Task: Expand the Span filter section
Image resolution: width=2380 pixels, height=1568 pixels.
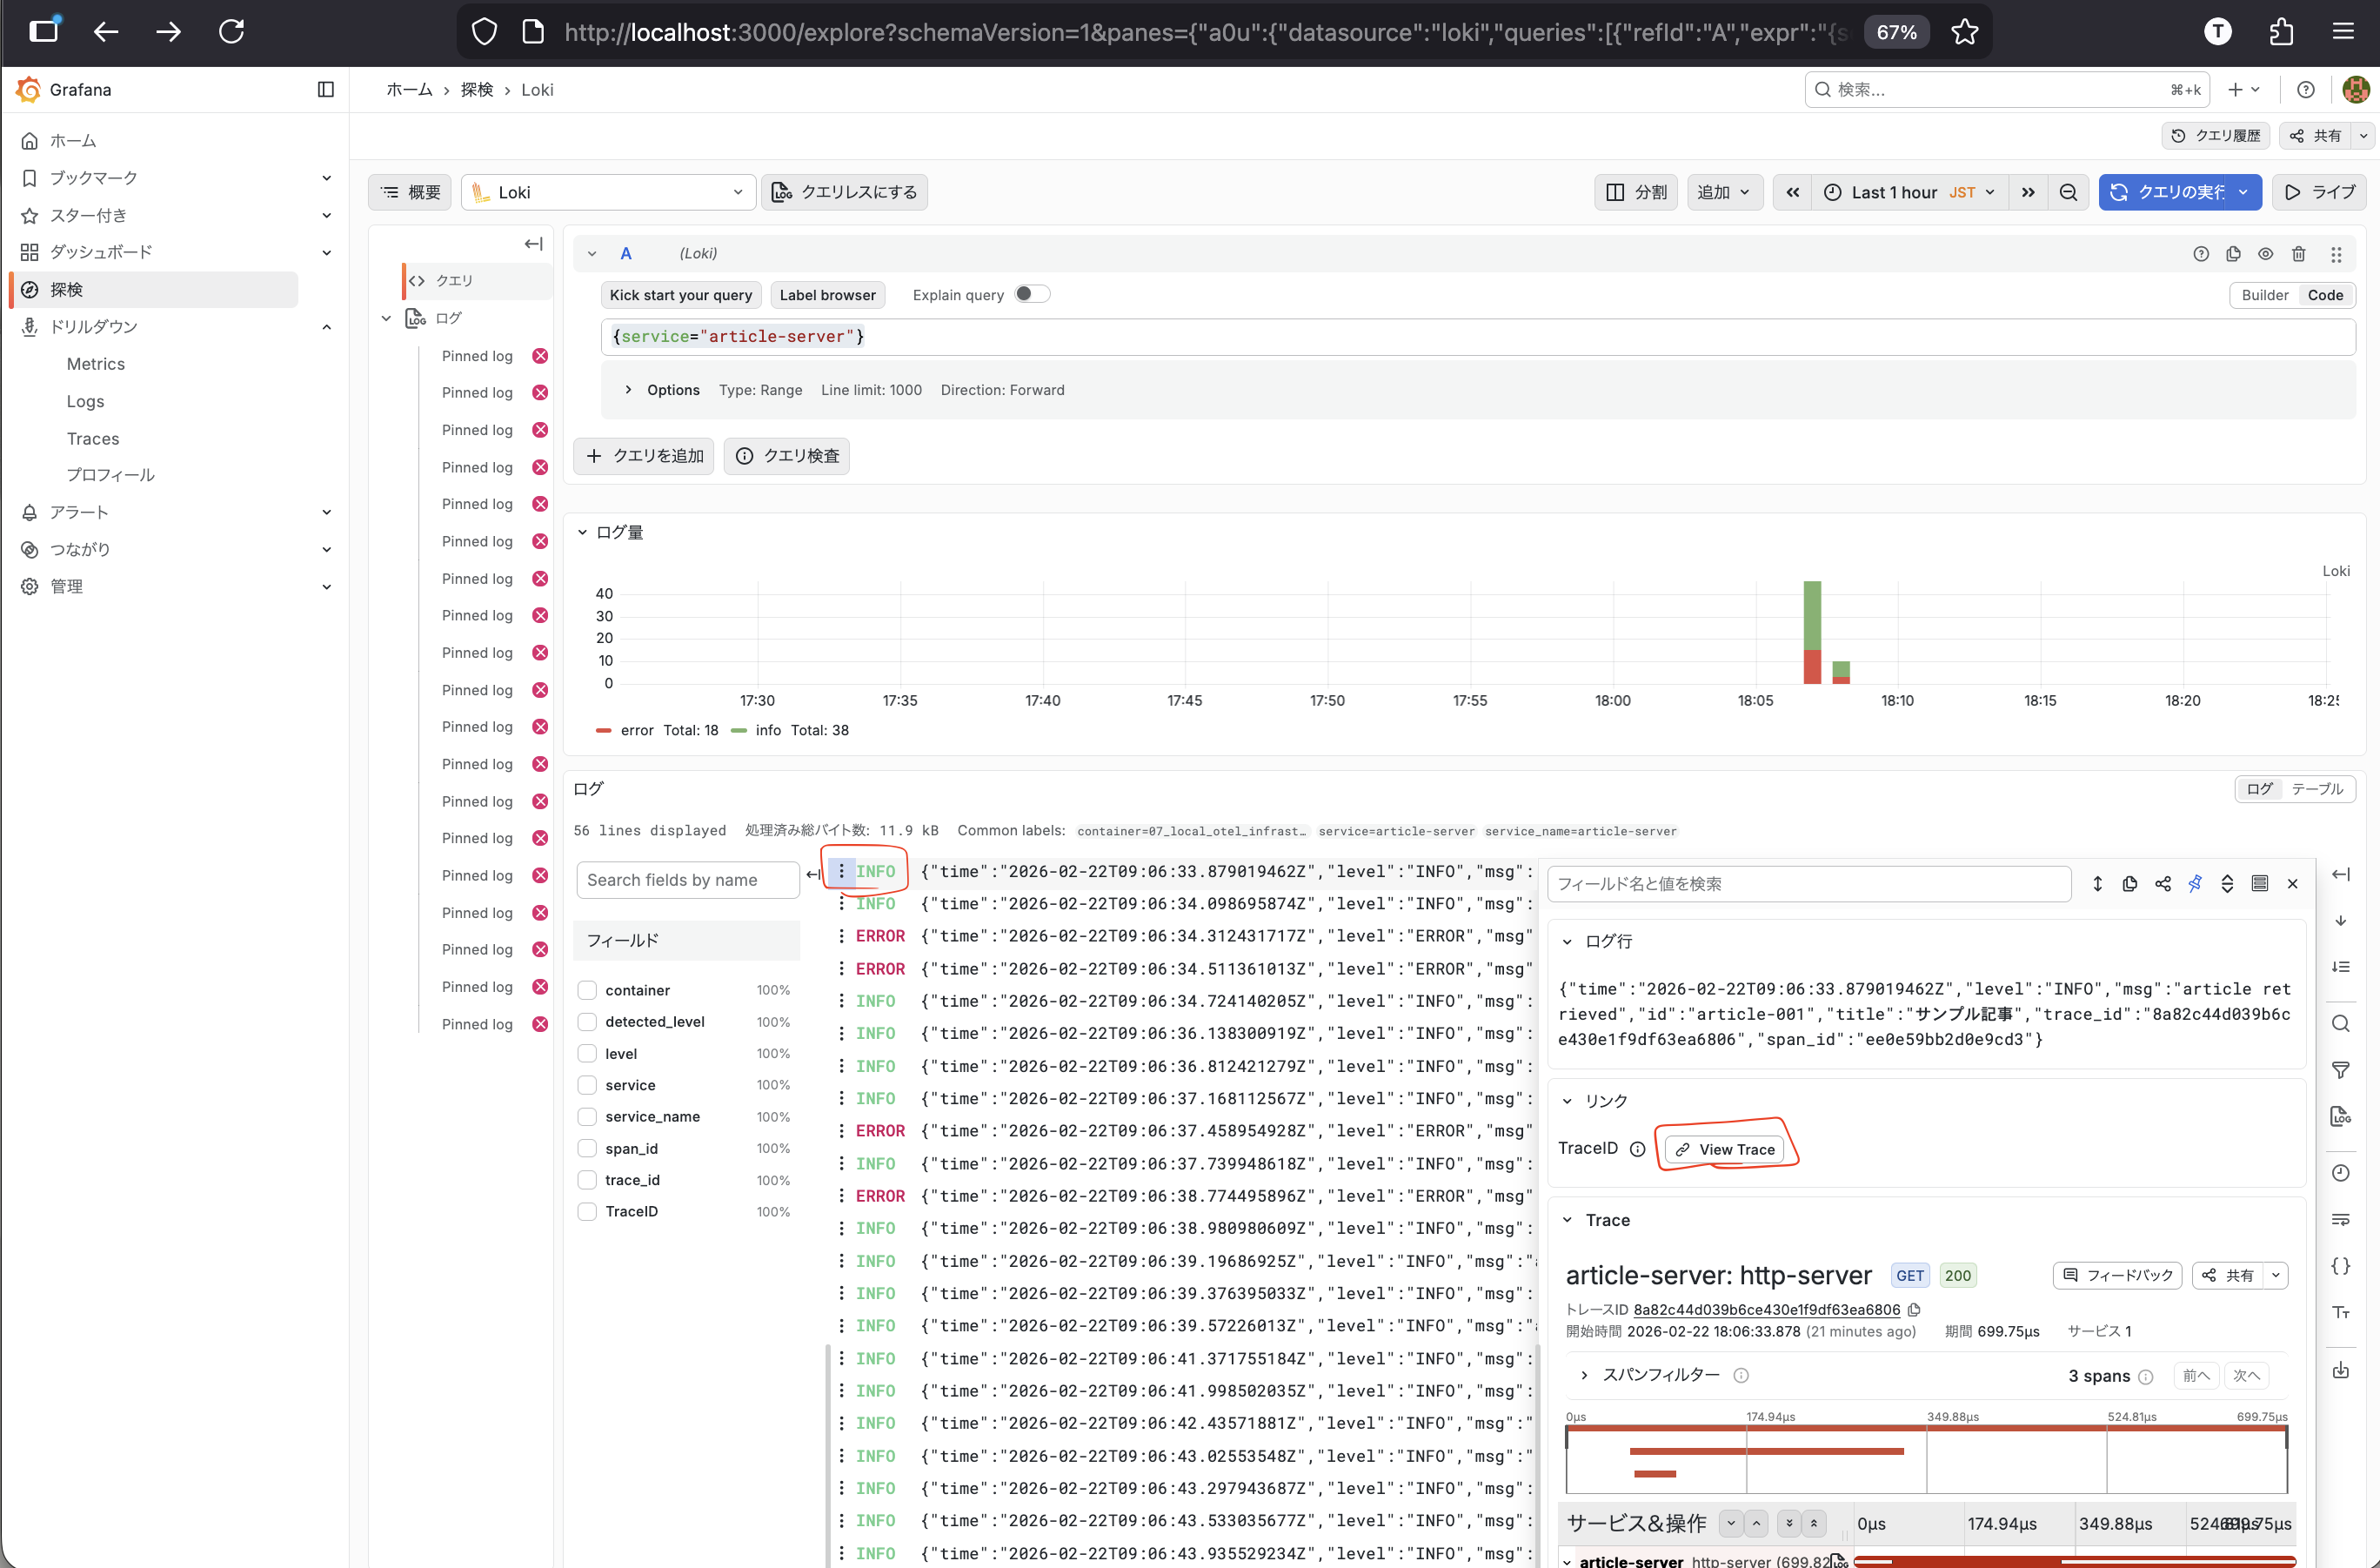Action: 1584,1376
